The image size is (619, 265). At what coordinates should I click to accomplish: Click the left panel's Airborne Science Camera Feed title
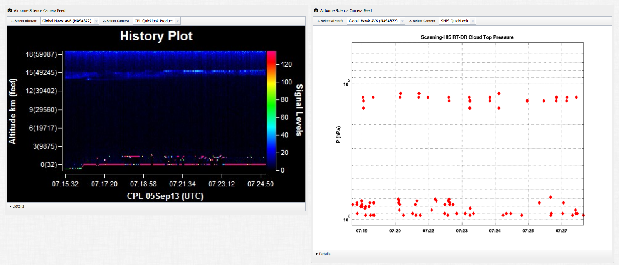point(39,10)
